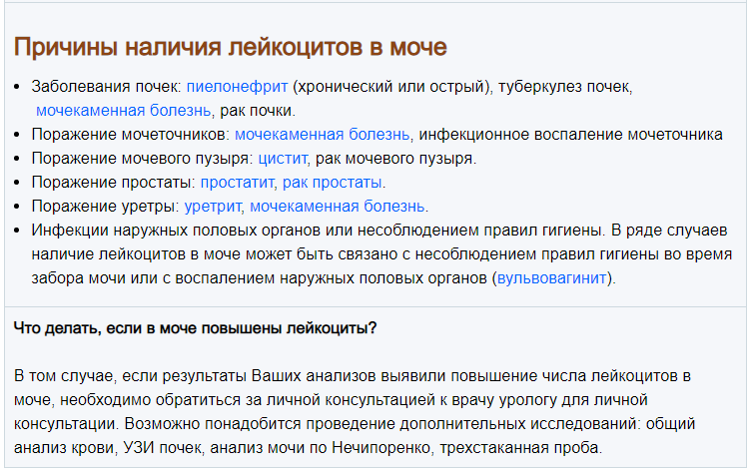The image size is (751, 472).
Task: Click the text трехстаканная проба
Action: click(x=520, y=448)
